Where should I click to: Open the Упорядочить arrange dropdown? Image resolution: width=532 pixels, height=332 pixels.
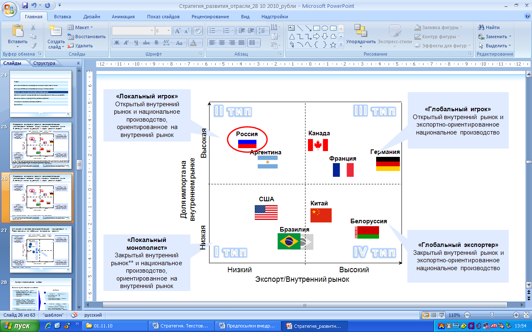coord(361,36)
